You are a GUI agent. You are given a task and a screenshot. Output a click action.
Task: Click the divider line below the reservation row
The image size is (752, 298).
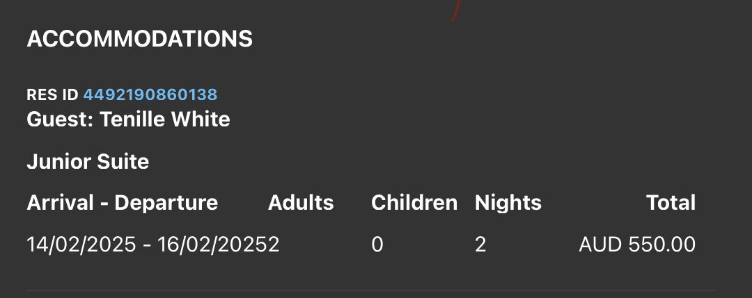pyautogui.click(x=370, y=290)
